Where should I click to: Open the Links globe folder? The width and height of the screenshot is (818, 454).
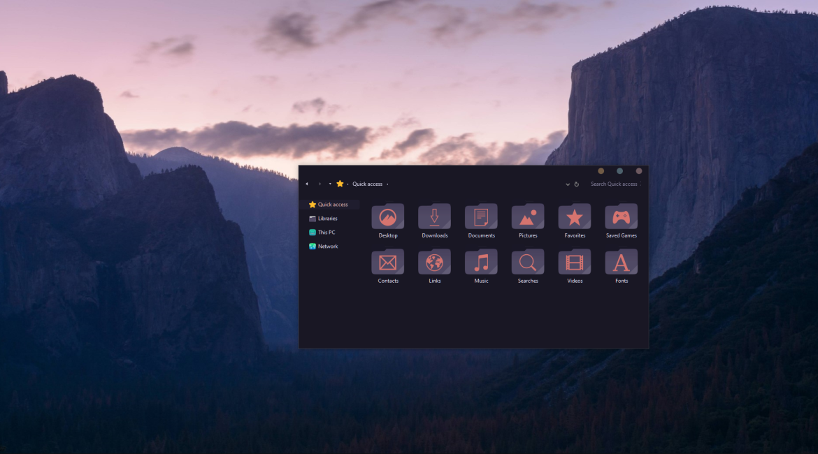434,263
